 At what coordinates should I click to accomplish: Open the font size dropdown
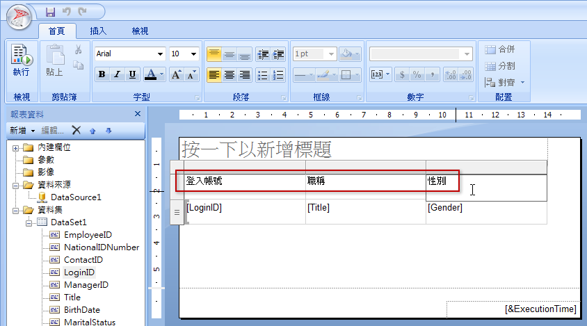tap(193, 54)
